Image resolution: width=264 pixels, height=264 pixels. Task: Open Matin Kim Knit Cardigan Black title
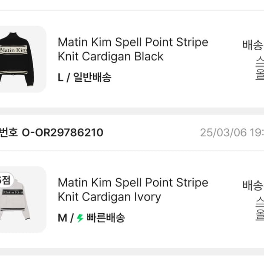pos(133,49)
